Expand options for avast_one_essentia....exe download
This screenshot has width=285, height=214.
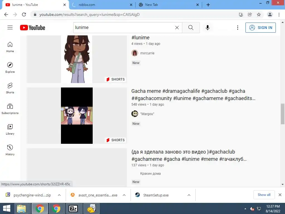point(124,195)
